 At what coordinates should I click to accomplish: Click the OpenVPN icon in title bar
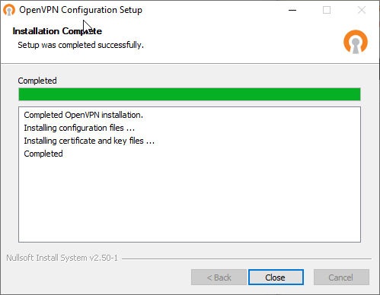coord(9,10)
